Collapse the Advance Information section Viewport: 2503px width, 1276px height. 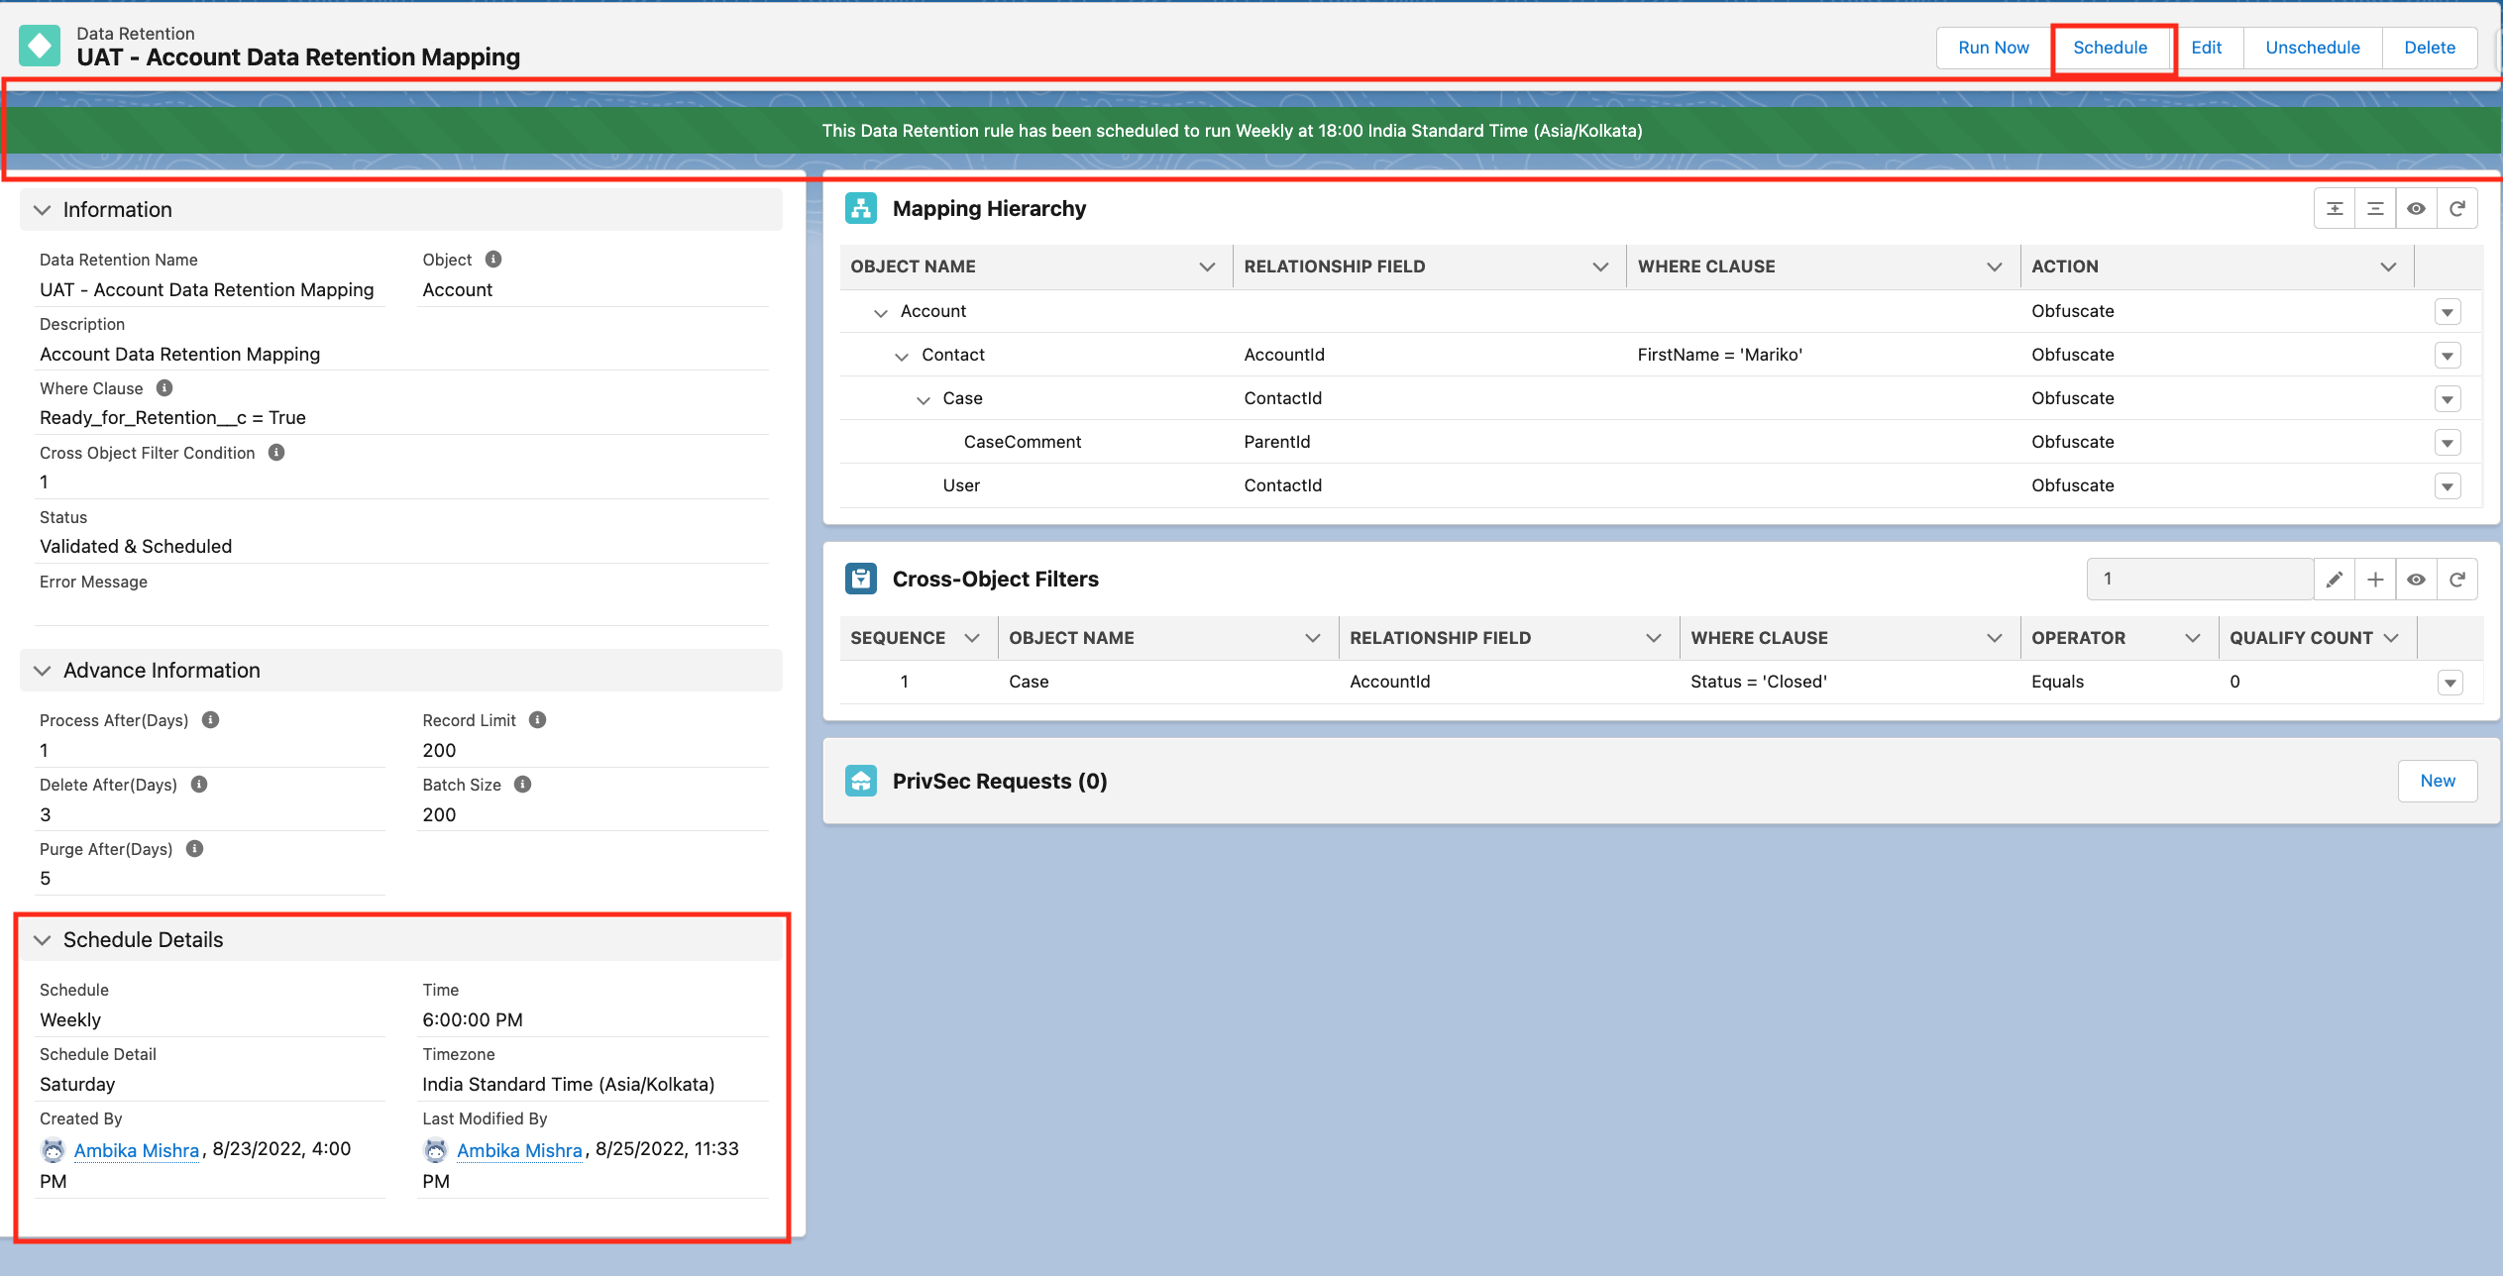pyautogui.click(x=43, y=671)
